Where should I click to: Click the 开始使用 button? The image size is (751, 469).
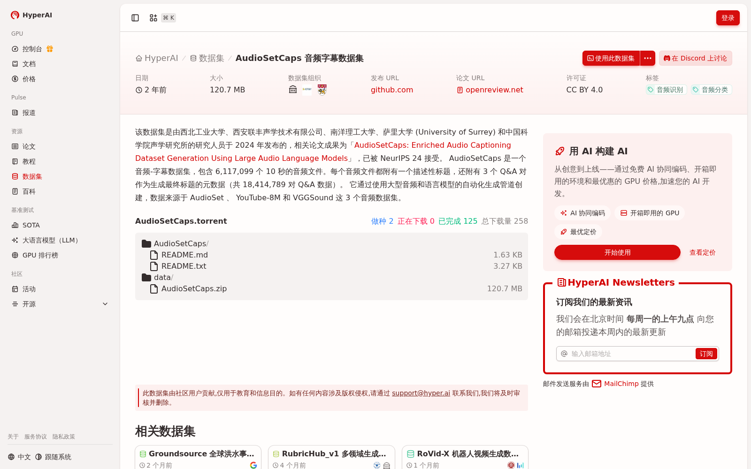pos(617,252)
